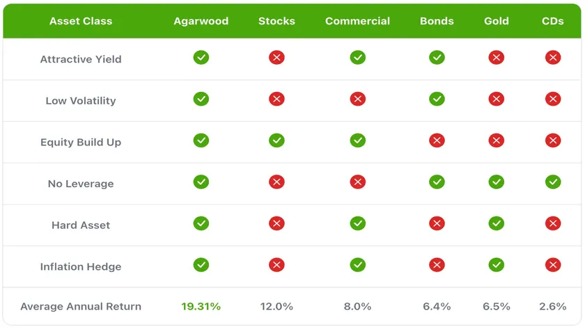Viewport: 585px width, 329px height.
Task: Click the Average Annual Return row label
Action: click(x=81, y=306)
